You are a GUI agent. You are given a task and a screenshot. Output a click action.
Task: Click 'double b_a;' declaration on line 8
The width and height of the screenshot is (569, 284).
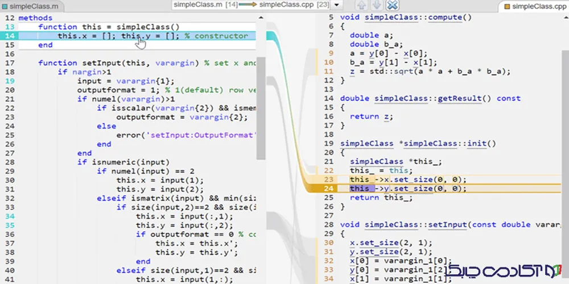pyautogui.click(x=376, y=44)
